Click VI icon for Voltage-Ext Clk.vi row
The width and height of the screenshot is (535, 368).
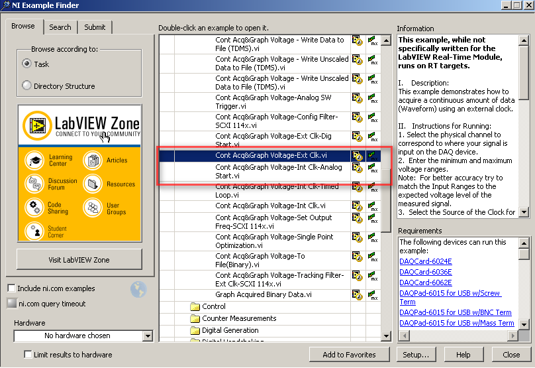[x=358, y=156]
